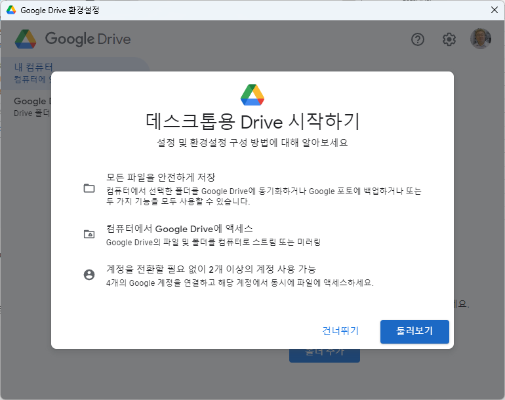505x400 pixels.
Task: Click the 데스크톱용 Drive 시작하기 heading
Action: point(253,122)
